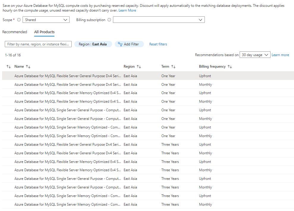Select Single Server General Purpose One Year Monthly row
This screenshot has height=211, width=294.
(x=148, y=118)
